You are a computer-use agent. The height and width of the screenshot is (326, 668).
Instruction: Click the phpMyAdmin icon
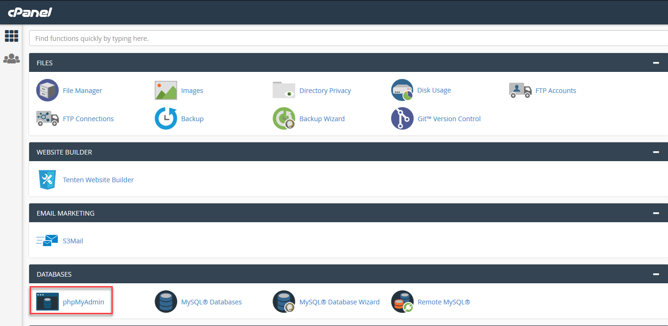pyautogui.click(x=47, y=302)
